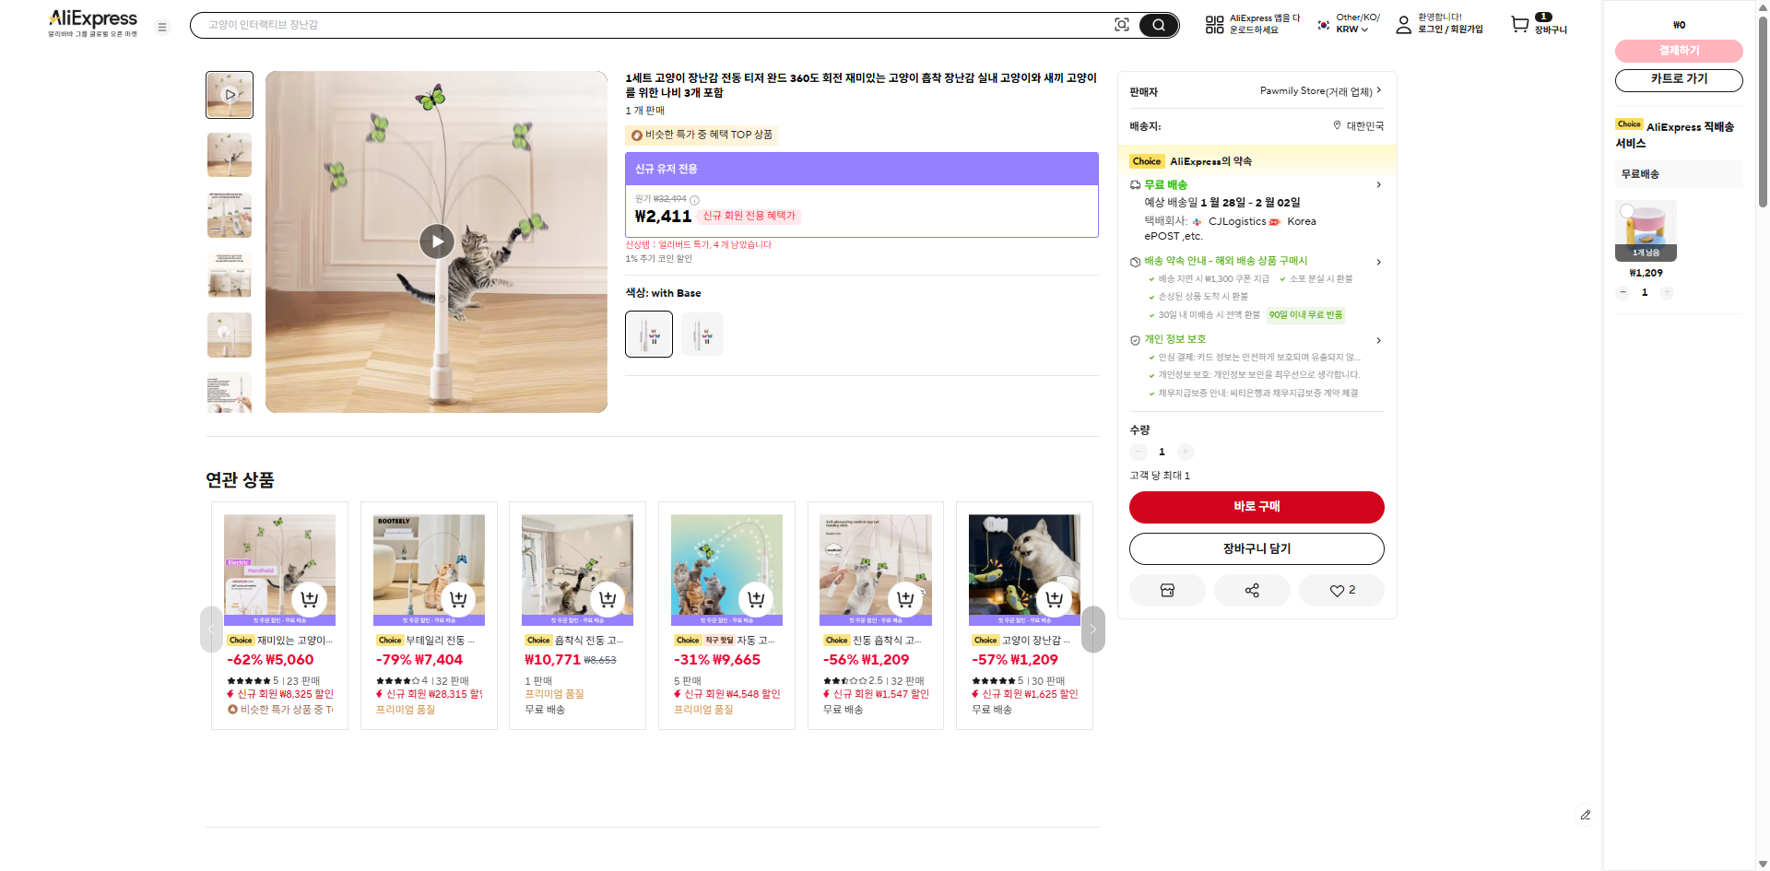Click the edit feedback pencil icon
Image resolution: width=1770 pixels, height=871 pixels.
[1585, 815]
